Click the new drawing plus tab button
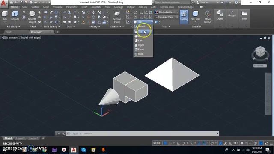Viewport: 274px width, 154px height. (57, 32)
